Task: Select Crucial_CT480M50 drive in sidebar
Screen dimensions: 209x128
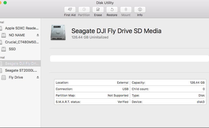Action: 20,42
